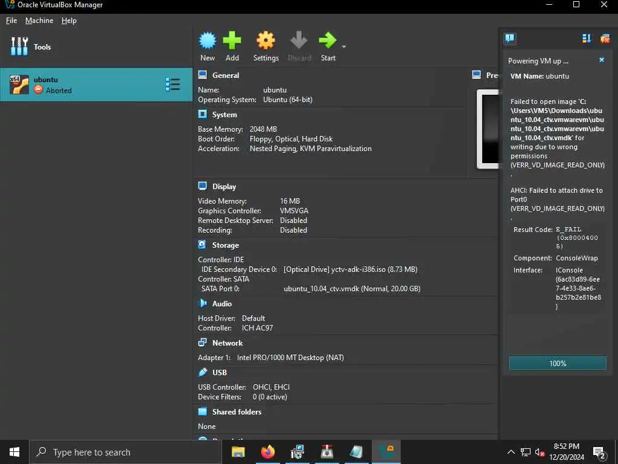Image resolution: width=618 pixels, height=464 pixels.
Task: Click the Base Memory 2048 MB value
Action: pyautogui.click(x=263, y=129)
